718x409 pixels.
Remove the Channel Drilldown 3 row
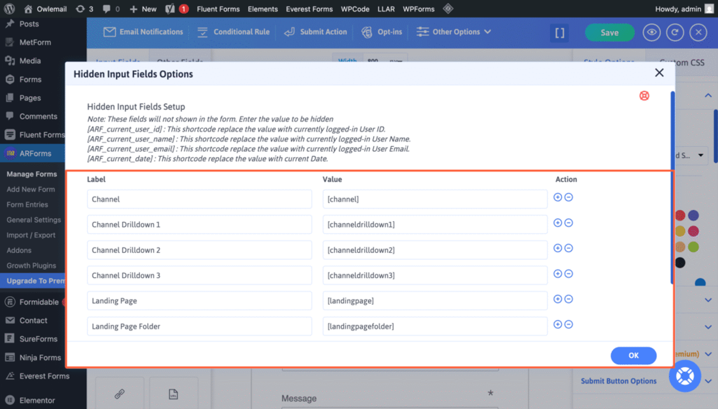[569, 274]
